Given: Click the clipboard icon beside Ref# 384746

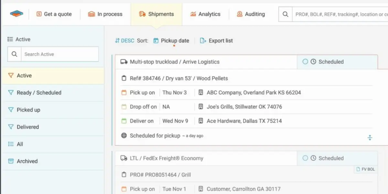Looking at the screenshot, I should tap(124, 78).
